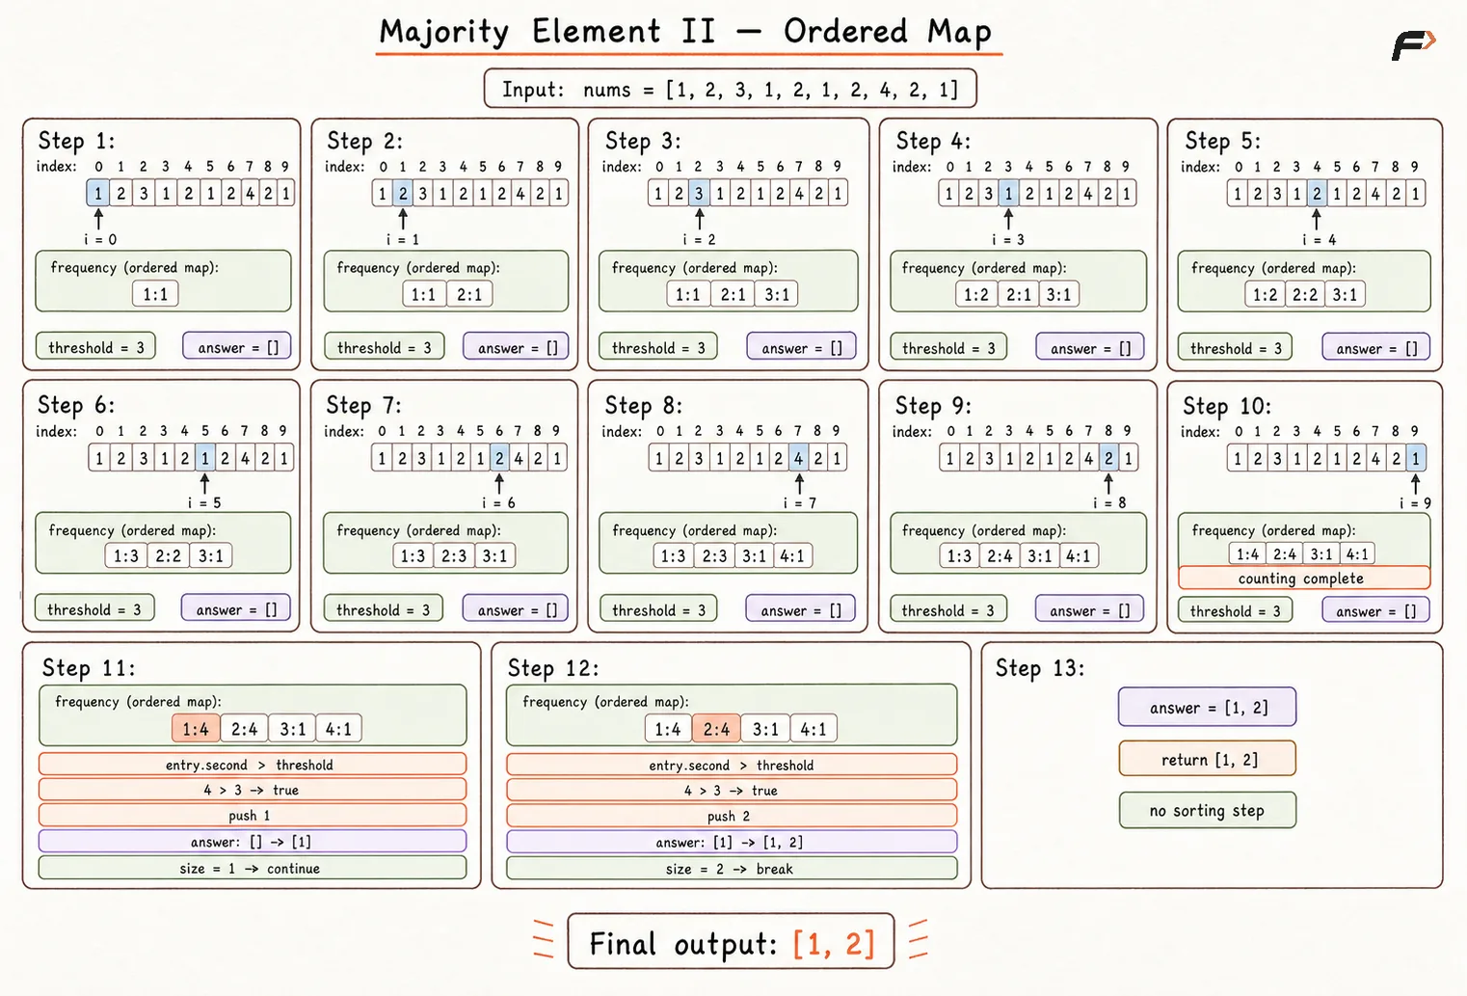The image size is (1467, 996).
Task: Select the highlighted '1:4' cell in Step 11
Action: [196, 729]
